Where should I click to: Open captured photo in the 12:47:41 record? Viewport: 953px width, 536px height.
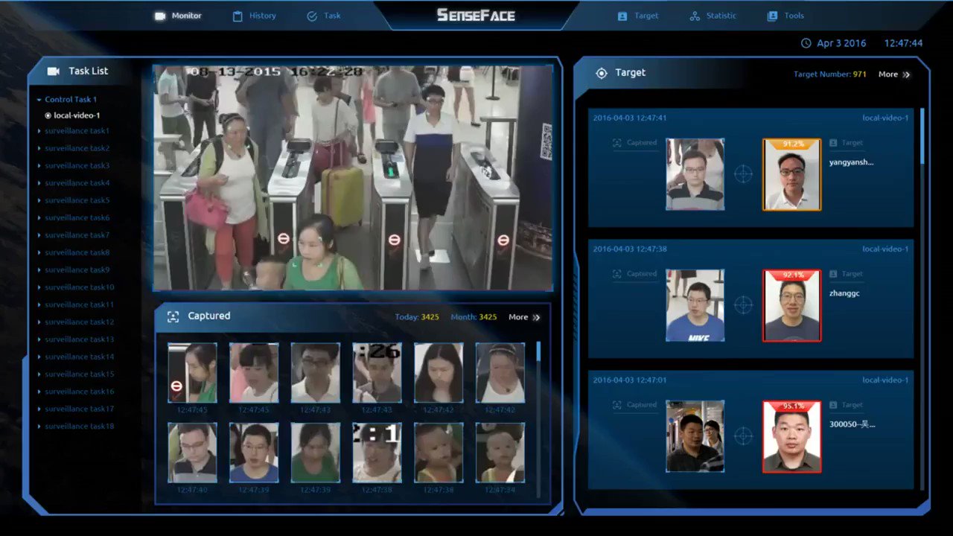click(x=695, y=174)
